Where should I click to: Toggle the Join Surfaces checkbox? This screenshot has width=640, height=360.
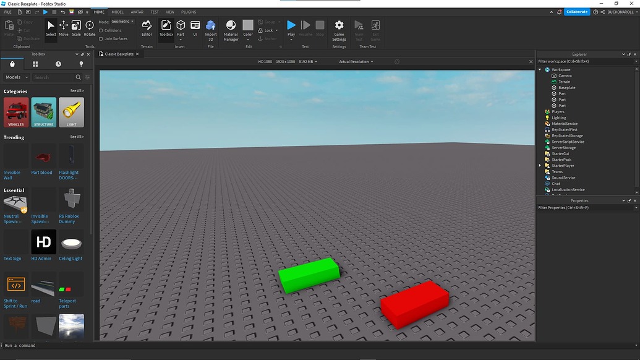click(x=102, y=38)
